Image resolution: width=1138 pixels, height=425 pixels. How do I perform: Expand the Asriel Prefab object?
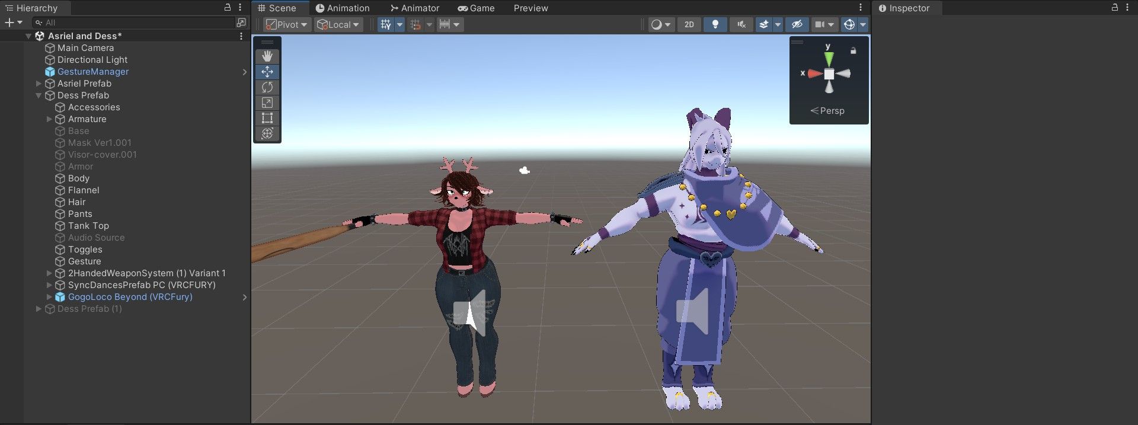(39, 84)
